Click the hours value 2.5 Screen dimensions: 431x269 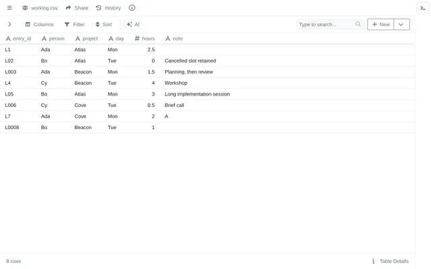point(151,50)
